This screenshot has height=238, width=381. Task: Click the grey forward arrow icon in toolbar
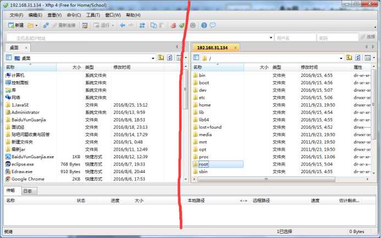click(x=131, y=25)
